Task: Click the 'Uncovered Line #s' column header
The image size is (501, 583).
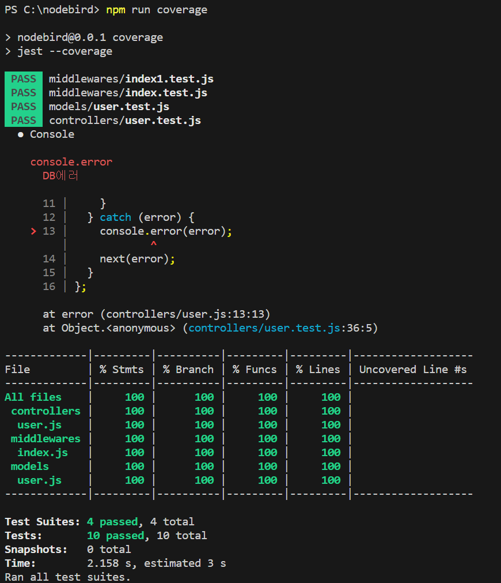Action: coord(413,370)
